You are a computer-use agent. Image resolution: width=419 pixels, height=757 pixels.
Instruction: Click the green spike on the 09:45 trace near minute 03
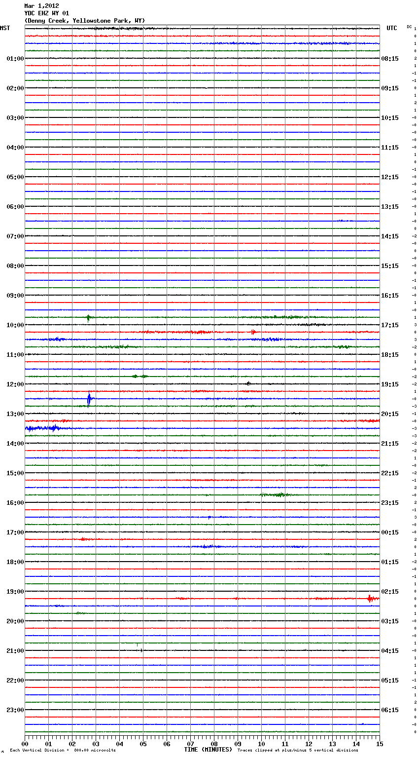click(88, 318)
